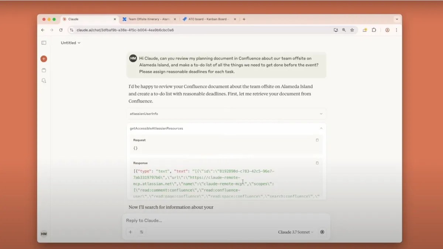Open the chats search icon in sidebar
The width and height of the screenshot is (443, 249).
click(x=44, y=80)
